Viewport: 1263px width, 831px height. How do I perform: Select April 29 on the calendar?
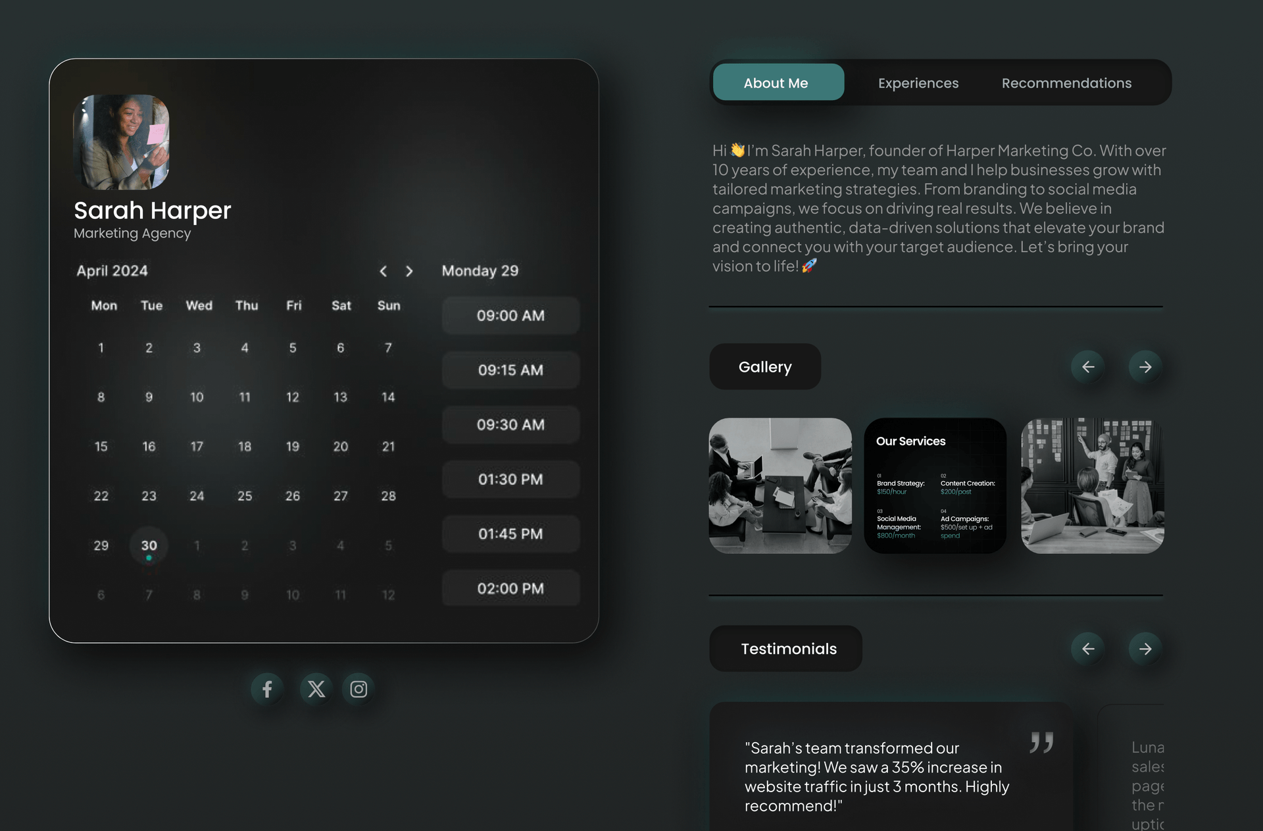click(x=101, y=545)
